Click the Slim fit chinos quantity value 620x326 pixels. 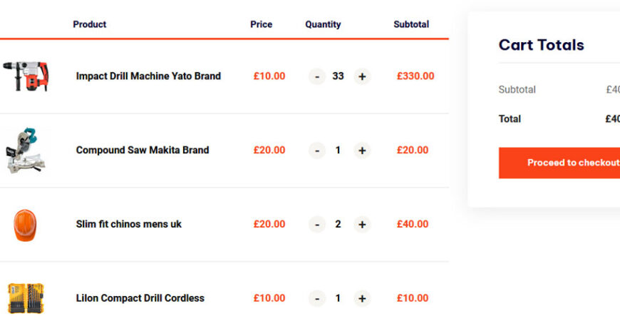pos(338,225)
